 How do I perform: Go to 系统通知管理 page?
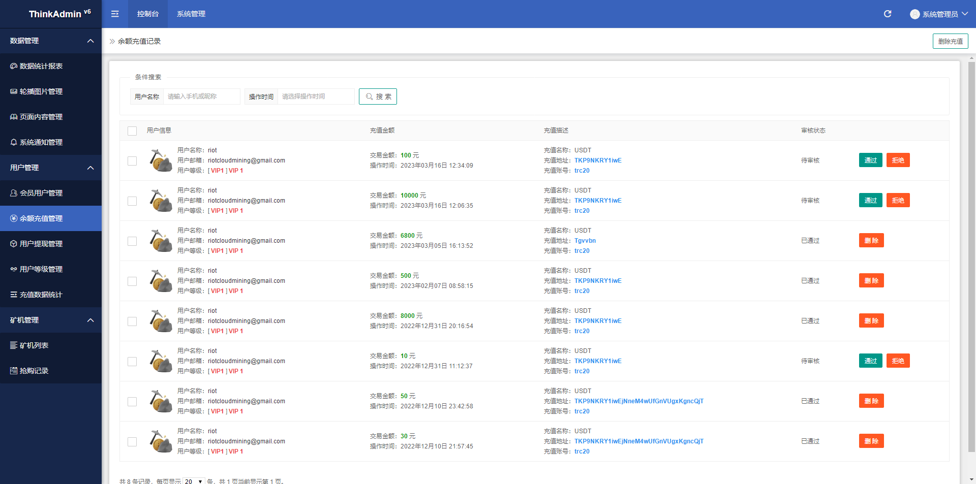coord(41,142)
